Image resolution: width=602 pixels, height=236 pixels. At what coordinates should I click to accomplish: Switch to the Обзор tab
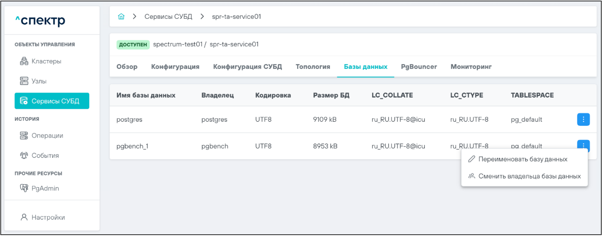pos(127,67)
